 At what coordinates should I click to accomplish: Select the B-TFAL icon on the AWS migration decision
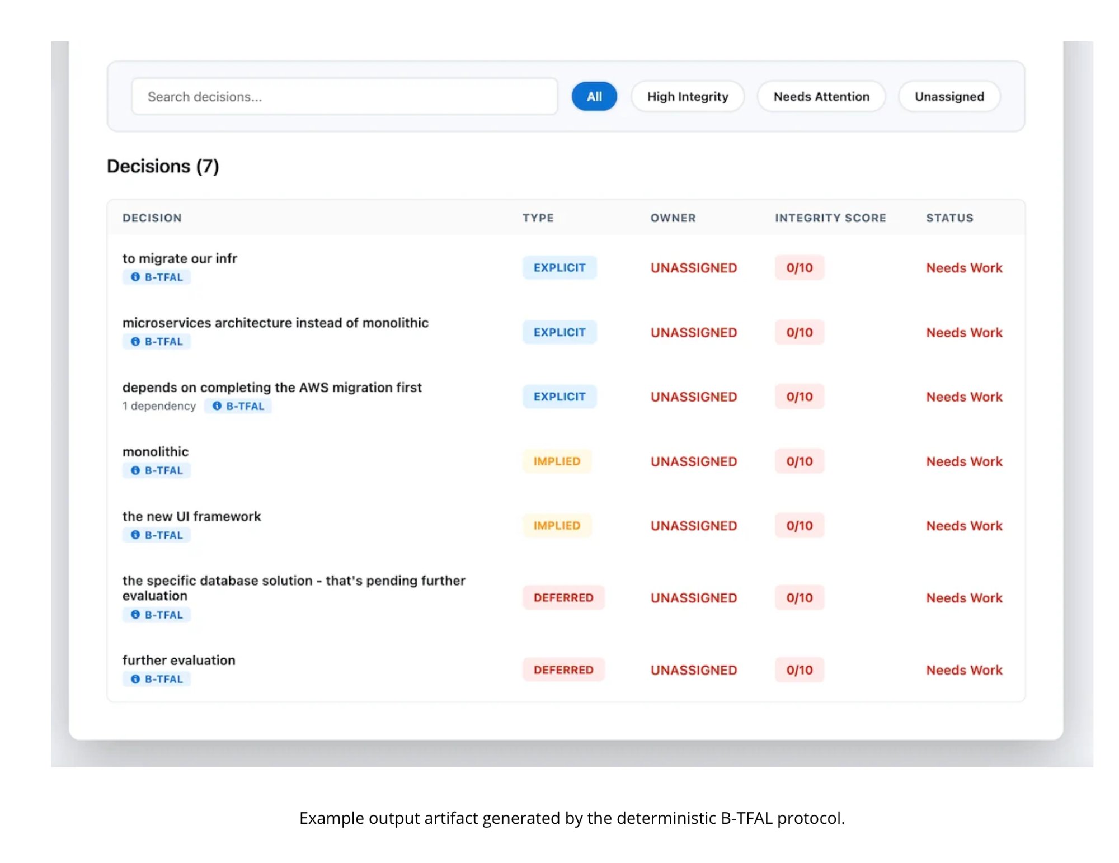218,405
